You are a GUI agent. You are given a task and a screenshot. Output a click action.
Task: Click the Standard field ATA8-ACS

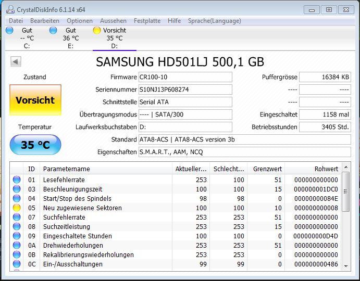coord(245,139)
